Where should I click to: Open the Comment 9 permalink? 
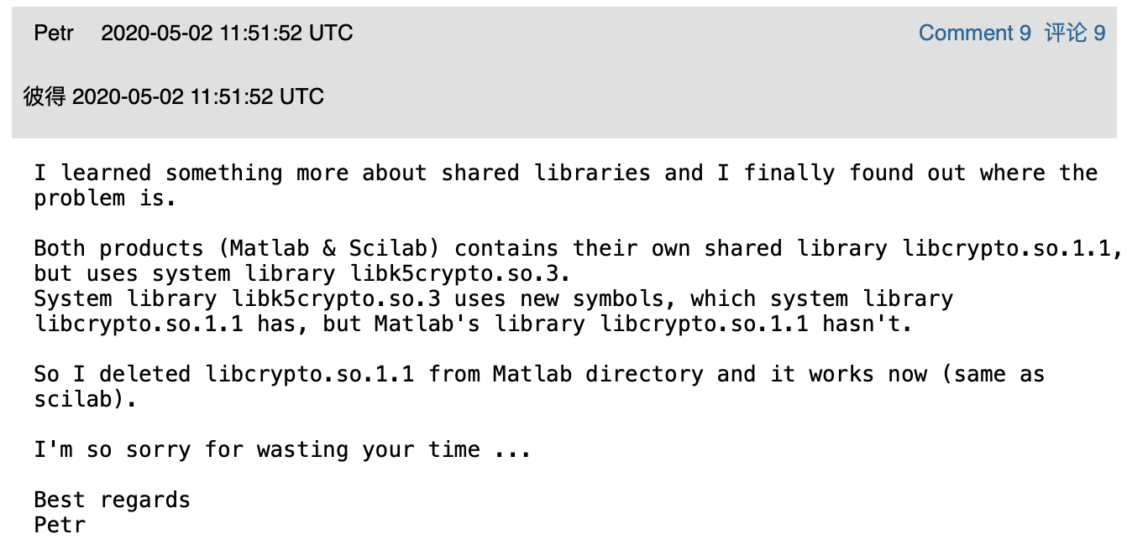tap(974, 34)
